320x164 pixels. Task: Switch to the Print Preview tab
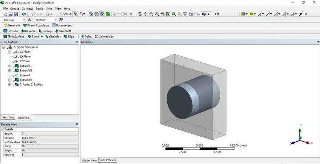click(x=107, y=160)
